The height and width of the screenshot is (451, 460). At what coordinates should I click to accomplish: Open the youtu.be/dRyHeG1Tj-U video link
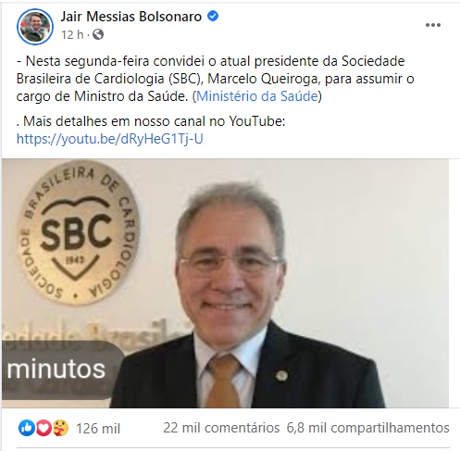click(110, 139)
